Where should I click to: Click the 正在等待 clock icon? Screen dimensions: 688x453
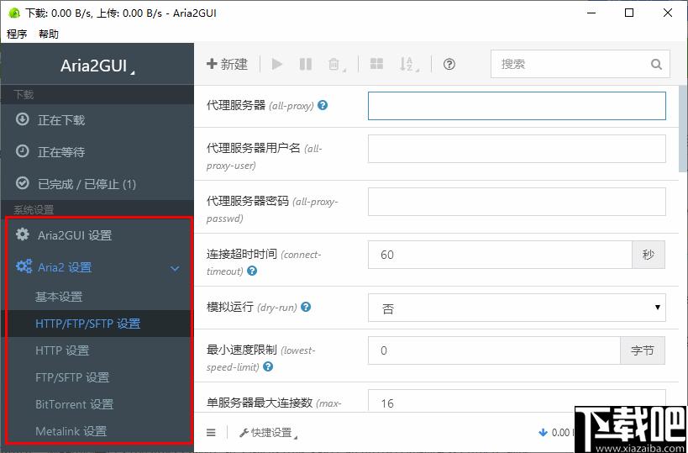(x=23, y=151)
